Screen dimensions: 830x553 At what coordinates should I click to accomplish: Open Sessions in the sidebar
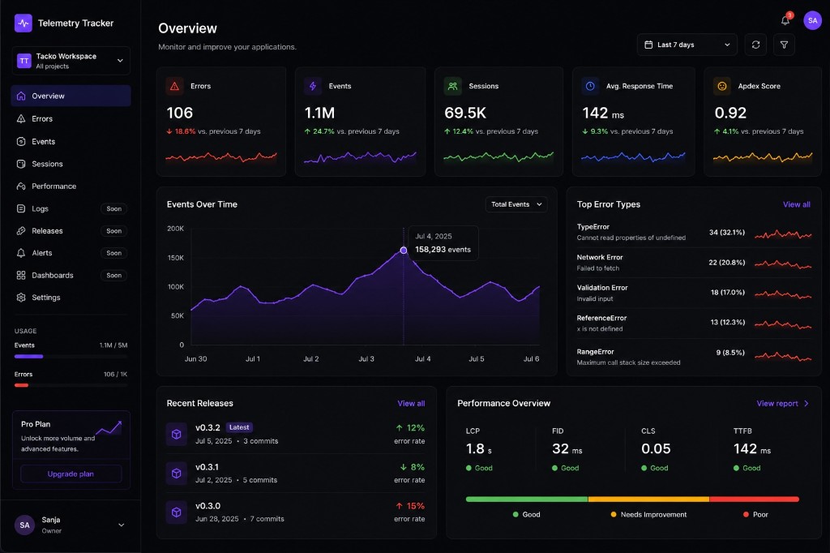click(x=71, y=165)
